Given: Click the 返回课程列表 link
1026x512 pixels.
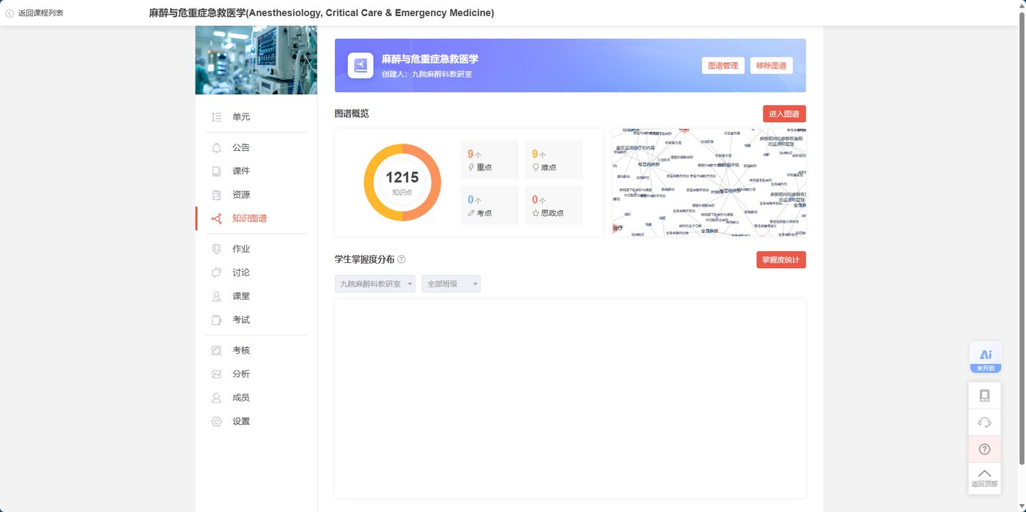Looking at the screenshot, I should [40, 13].
